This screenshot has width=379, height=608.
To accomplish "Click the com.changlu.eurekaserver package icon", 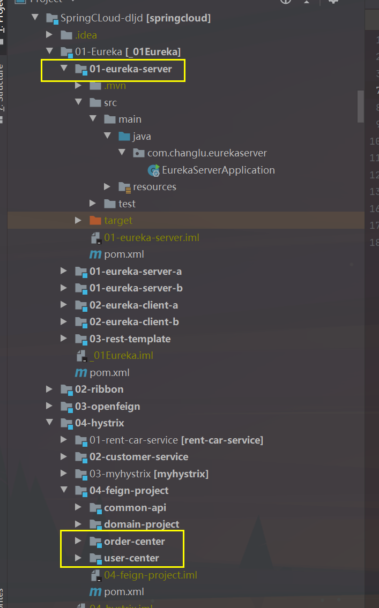I will [x=138, y=153].
